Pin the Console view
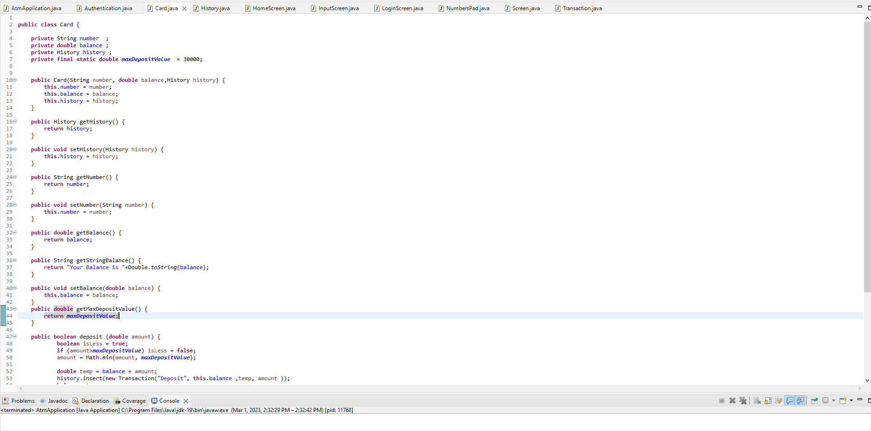871x431 pixels. point(815,400)
